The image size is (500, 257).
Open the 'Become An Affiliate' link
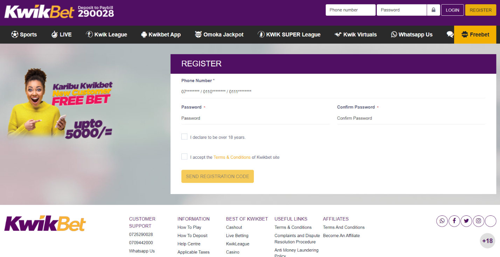[x=341, y=236]
